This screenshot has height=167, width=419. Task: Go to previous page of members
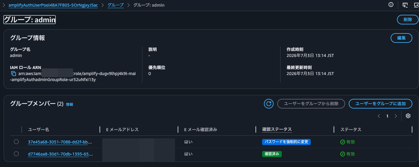[x=379, y=116]
